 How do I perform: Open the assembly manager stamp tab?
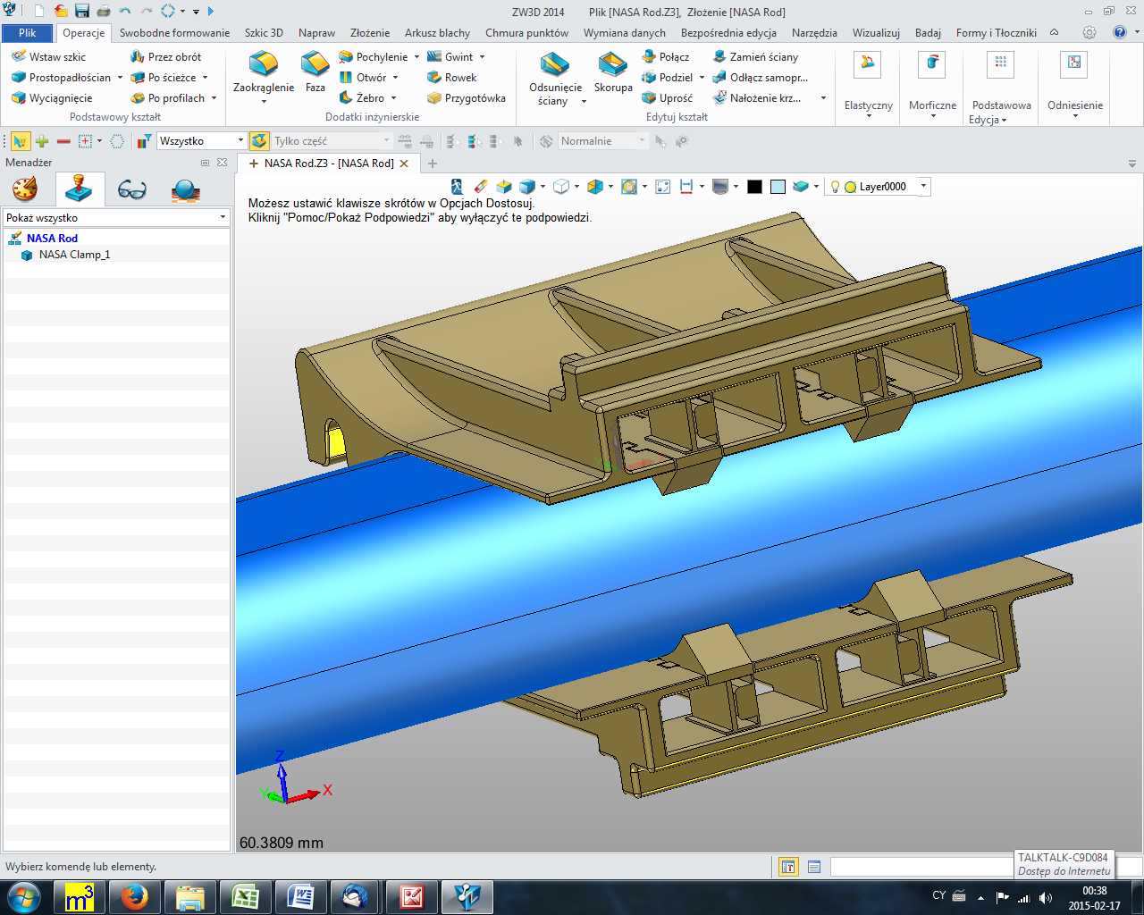[x=79, y=189]
